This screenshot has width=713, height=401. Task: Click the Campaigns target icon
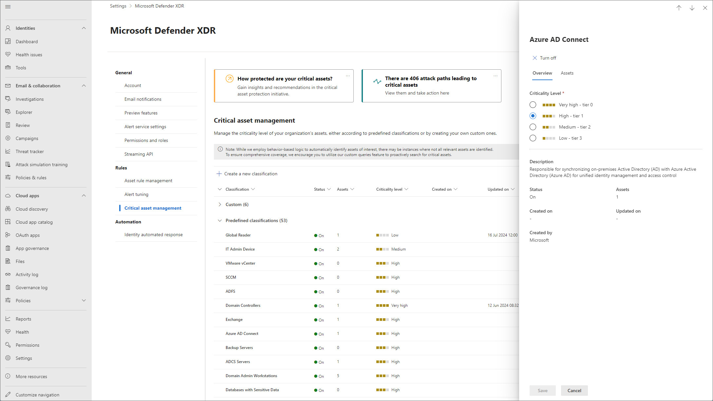8,138
